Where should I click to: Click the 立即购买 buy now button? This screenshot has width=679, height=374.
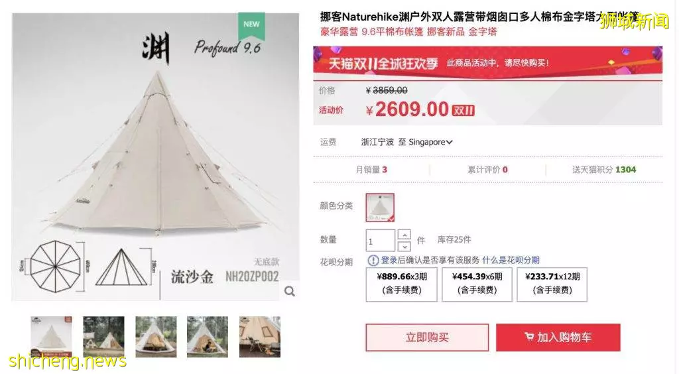(x=427, y=338)
